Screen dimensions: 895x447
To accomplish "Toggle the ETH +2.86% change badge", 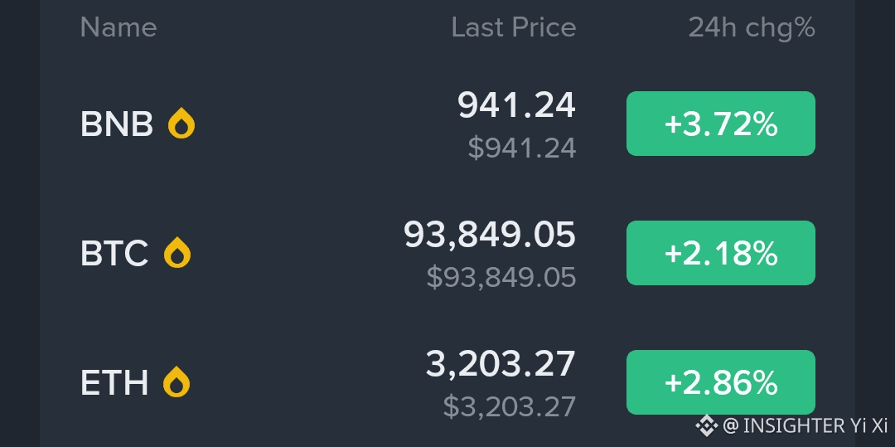I will tap(720, 382).
